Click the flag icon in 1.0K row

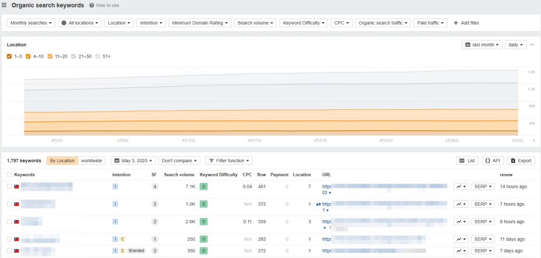[x=16, y=204]
